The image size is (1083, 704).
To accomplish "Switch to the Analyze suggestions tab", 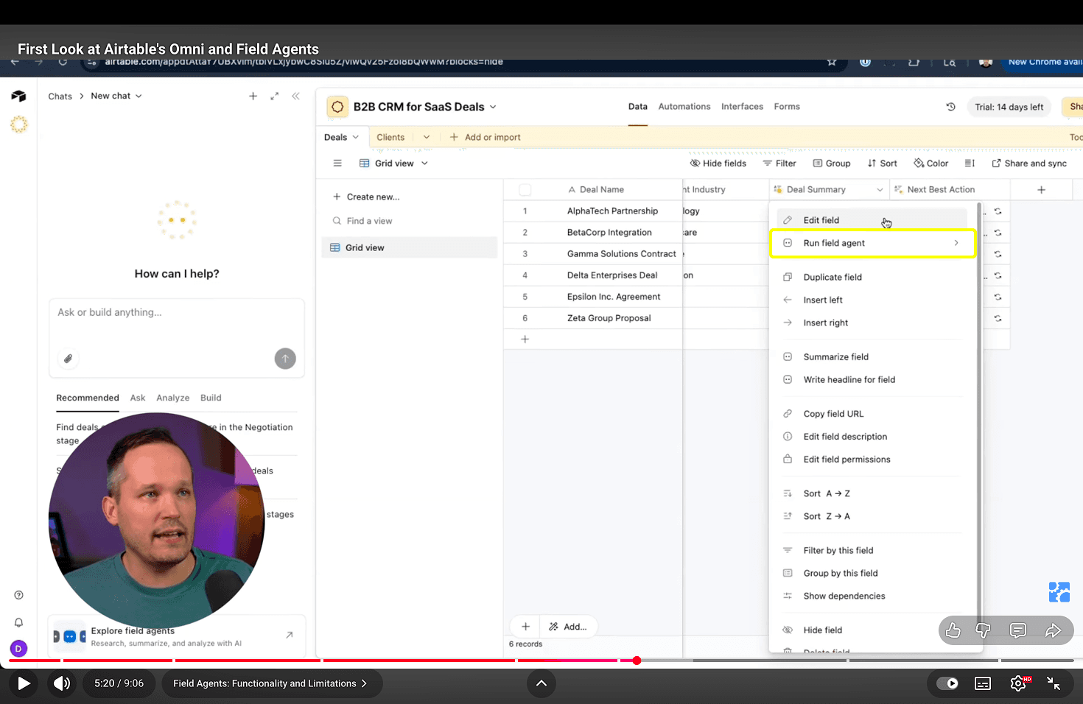I will [x=172, y=398].
